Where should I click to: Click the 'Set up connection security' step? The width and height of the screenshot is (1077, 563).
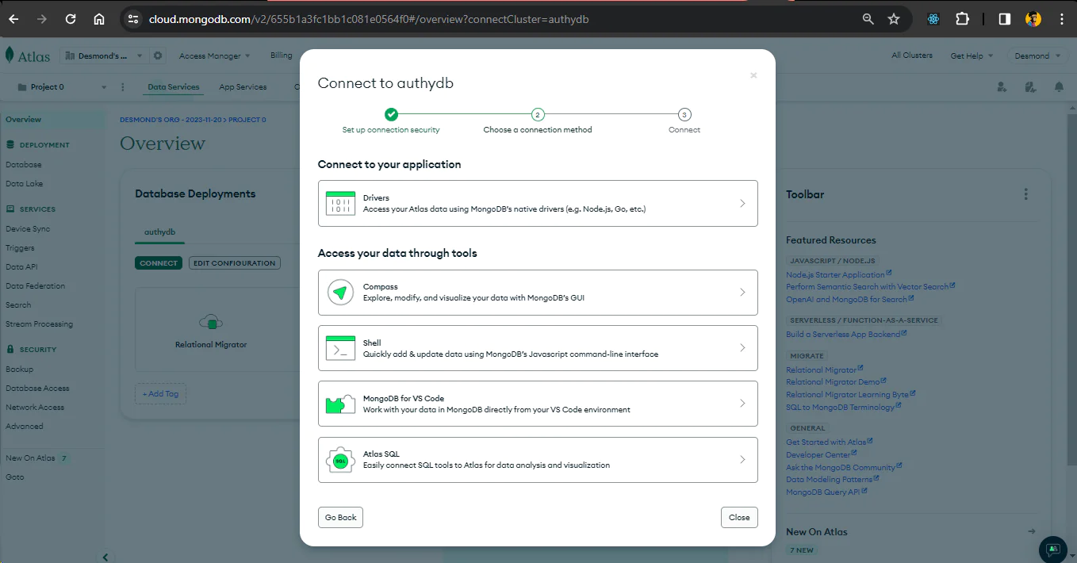pyautogui.click(x=391, y=121)
